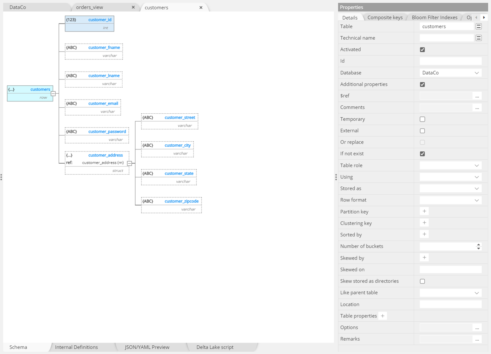This screenshot has height=354, width=491.
Task: Enable the External checkbox
Action: click(x=422, y=130)
